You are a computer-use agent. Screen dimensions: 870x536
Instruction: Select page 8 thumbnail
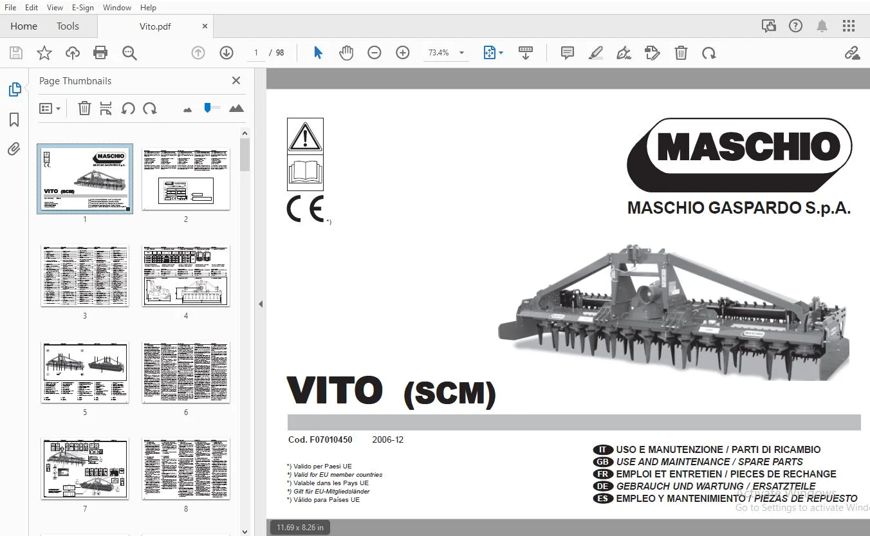[186, 468]
